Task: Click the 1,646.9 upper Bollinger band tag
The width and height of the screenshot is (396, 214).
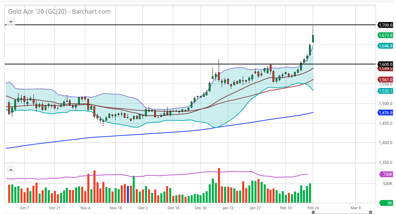Action: click(x=385, y=46)
